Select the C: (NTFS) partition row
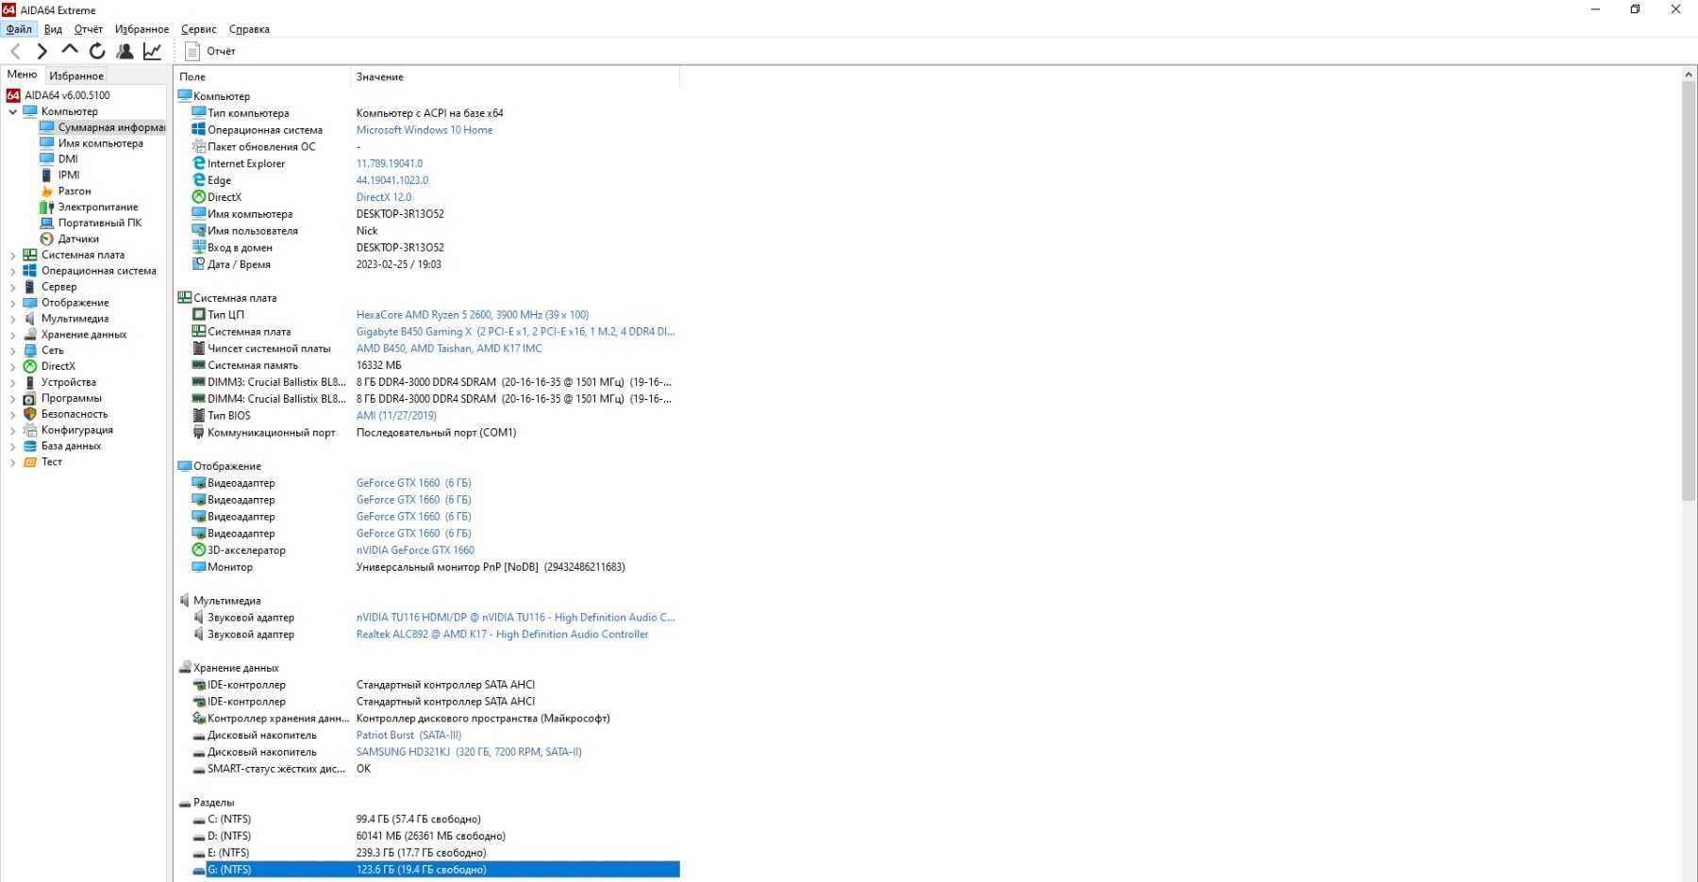Screen dimensions: 1698x882 tap(435, 819)
